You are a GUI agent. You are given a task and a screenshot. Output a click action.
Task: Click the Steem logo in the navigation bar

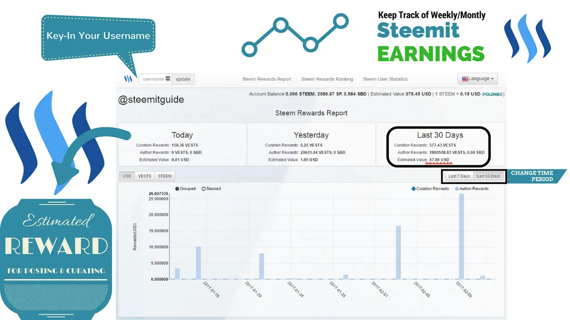click(x=128, y=79)
